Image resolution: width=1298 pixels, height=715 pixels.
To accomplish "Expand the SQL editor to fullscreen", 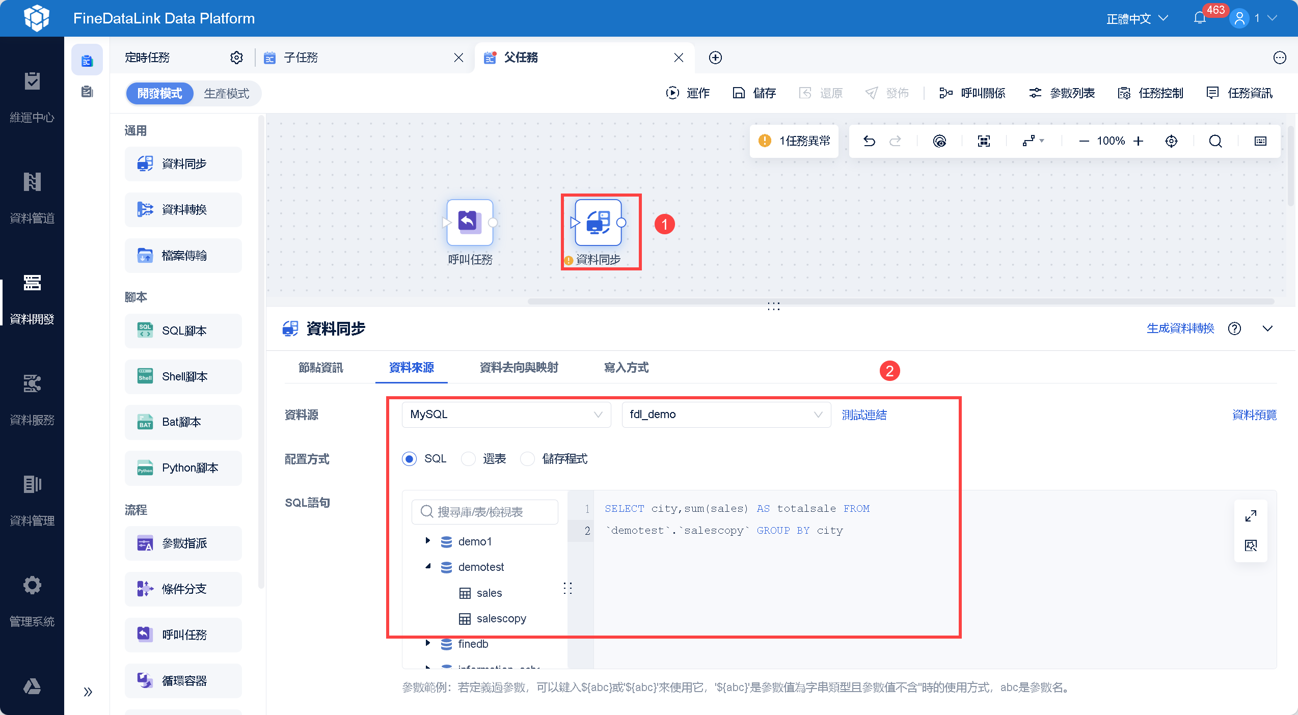I will coord(1251,516).
